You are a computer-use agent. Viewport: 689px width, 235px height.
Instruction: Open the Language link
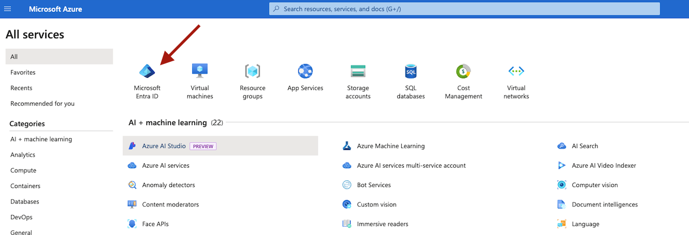click(x=585, y=224)
